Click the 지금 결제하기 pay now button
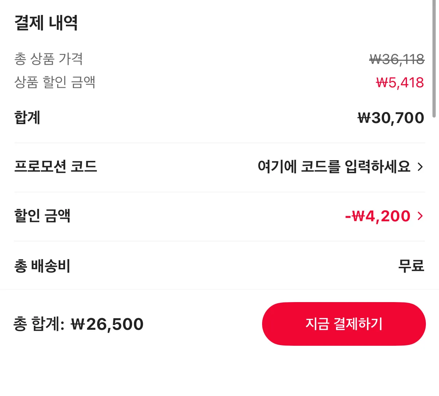The height and width of the screenshot is (396, 439). tap(344, 324)
